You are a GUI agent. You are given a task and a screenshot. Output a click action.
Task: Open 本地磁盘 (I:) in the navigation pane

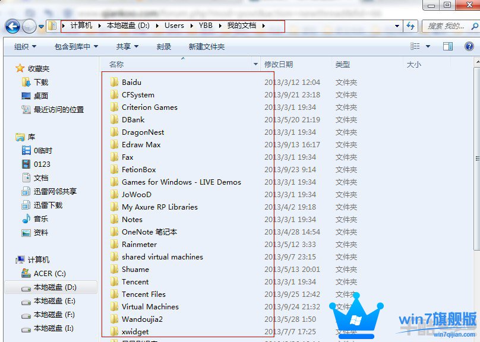[x=48, y=328]
